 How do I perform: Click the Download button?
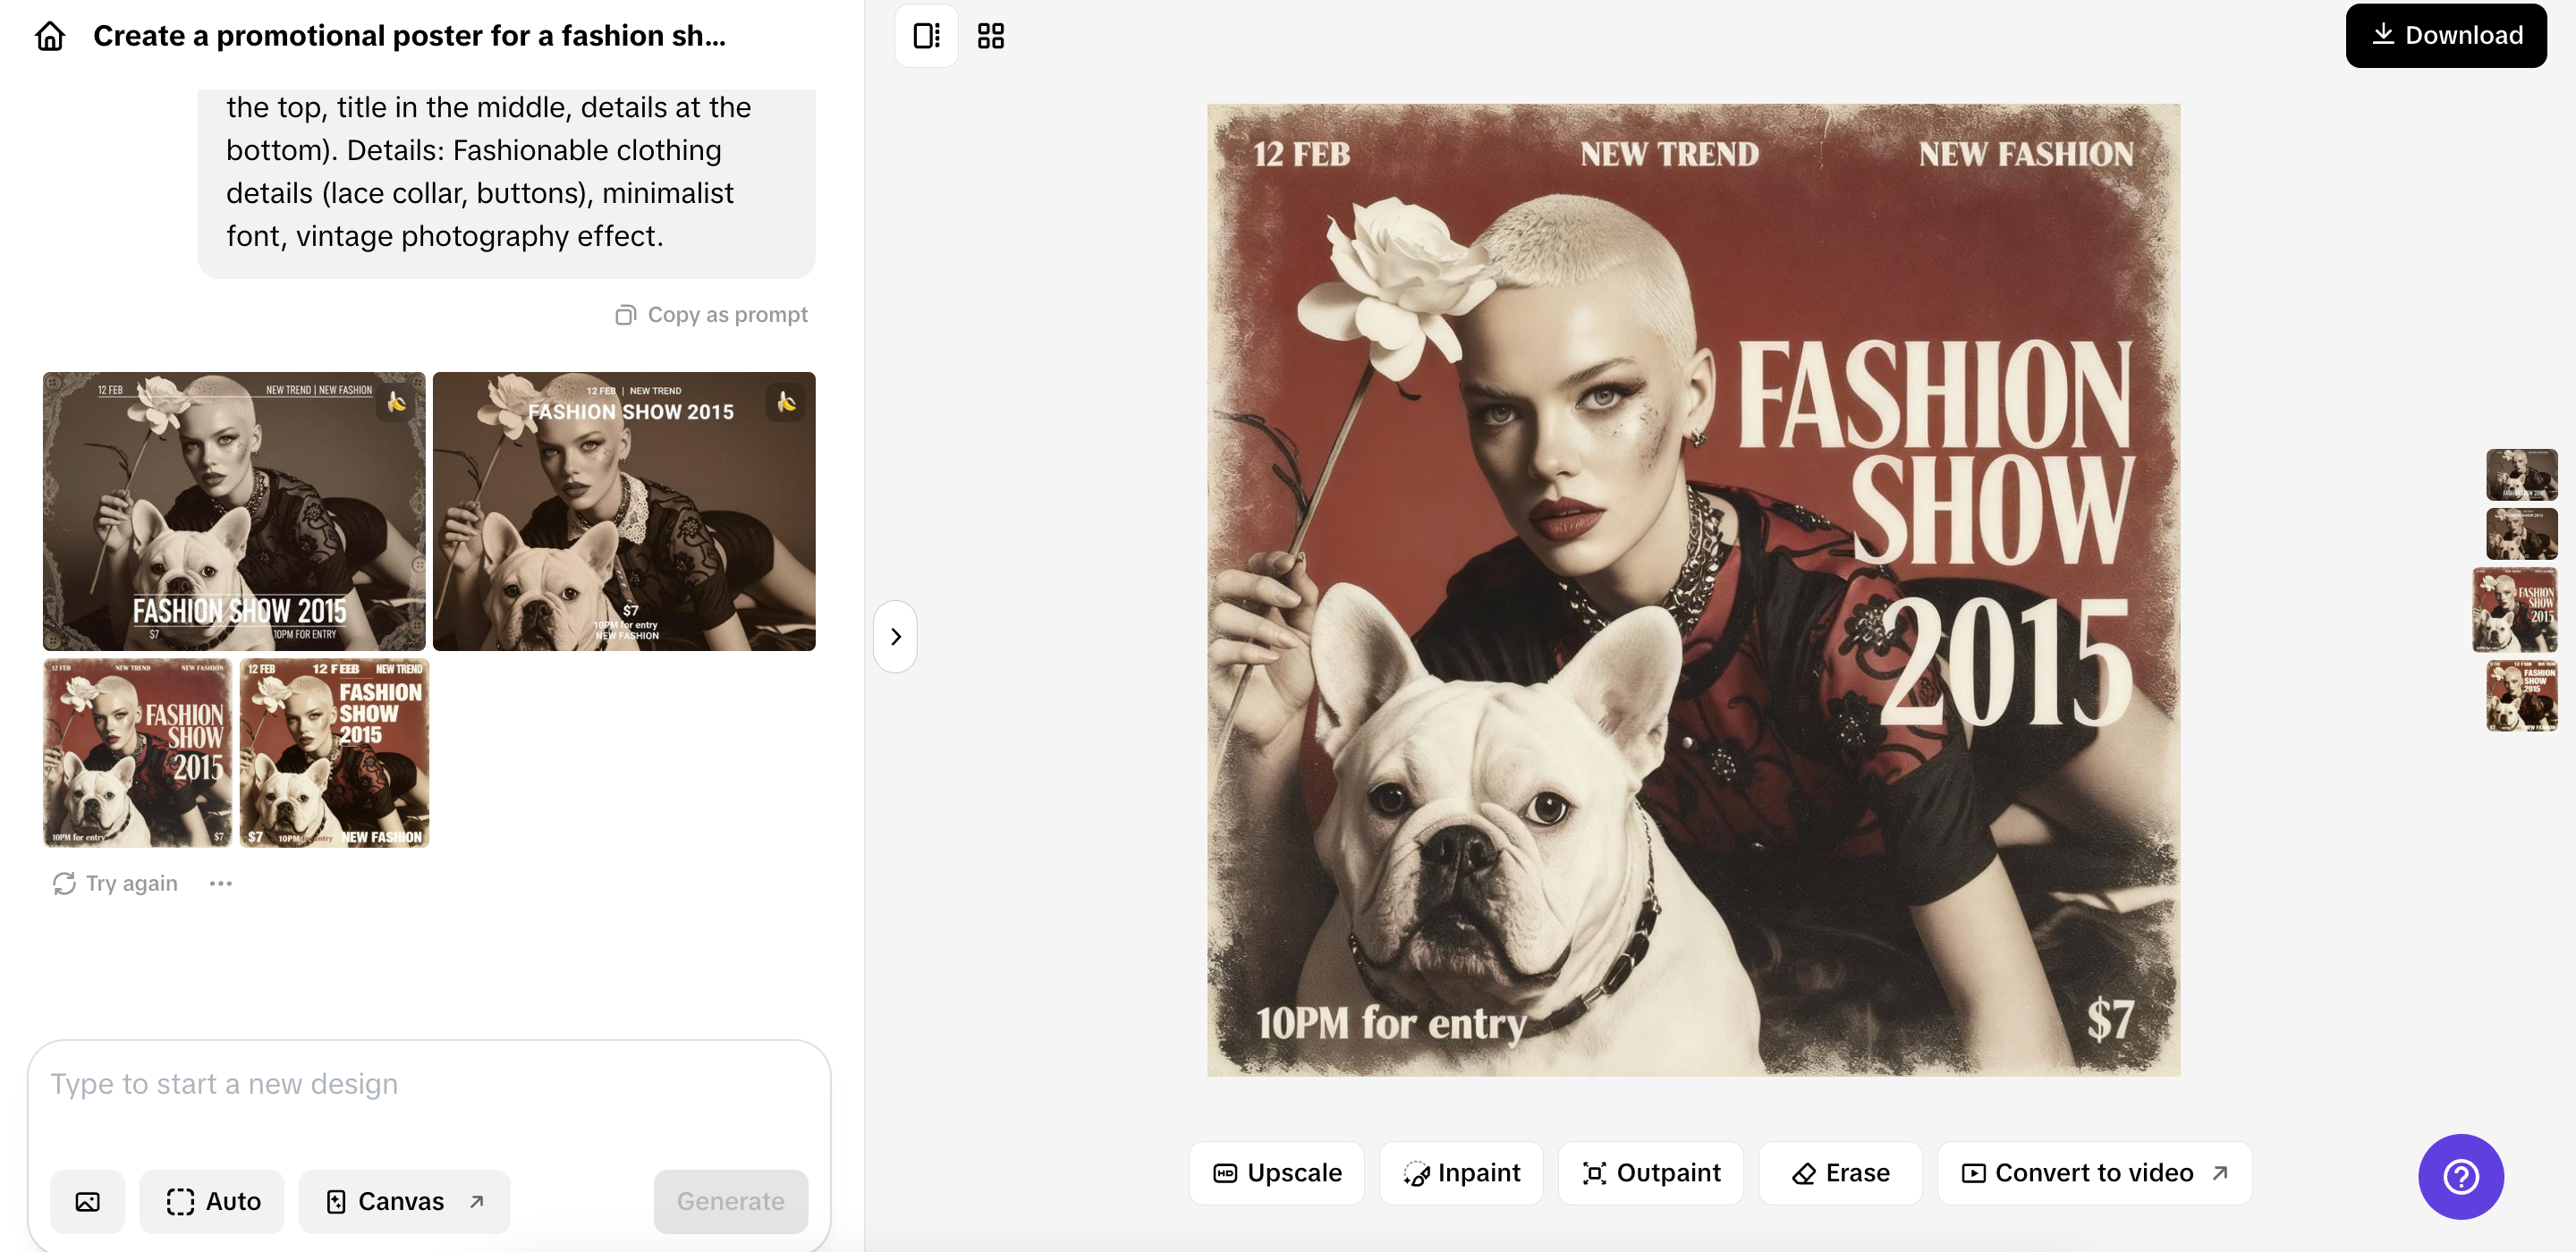coord(2445,36)
